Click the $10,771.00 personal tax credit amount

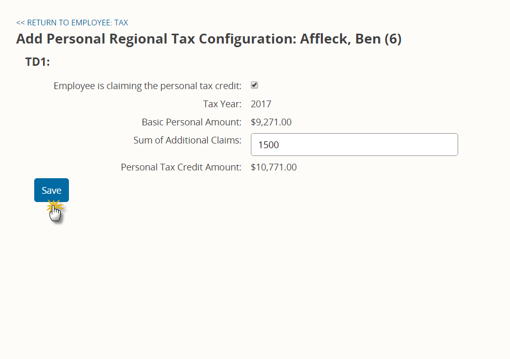[274, 167]
